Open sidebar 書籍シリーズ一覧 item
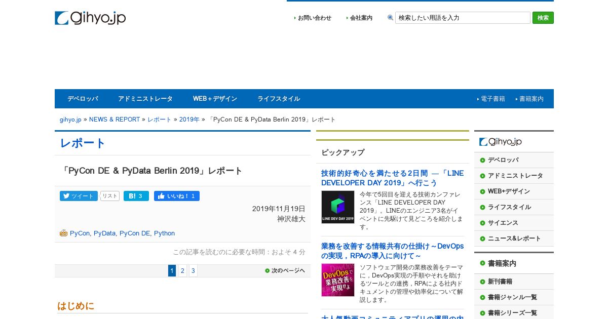 coord(514,313)
